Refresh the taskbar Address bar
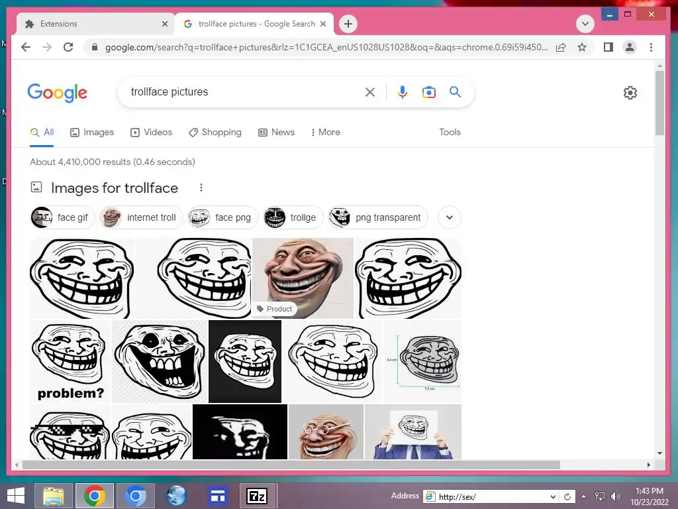 tap(567, 497)
